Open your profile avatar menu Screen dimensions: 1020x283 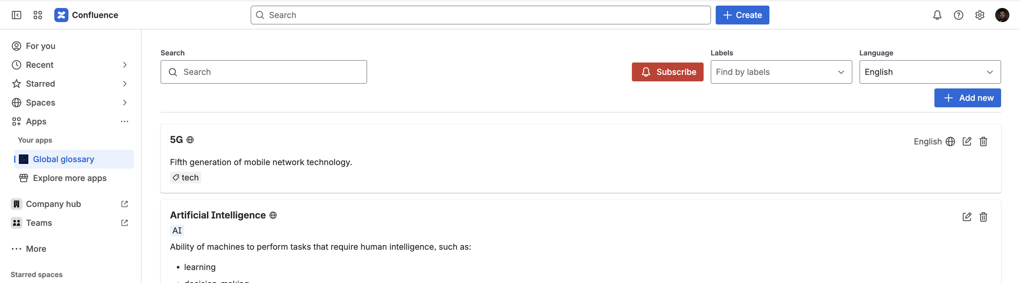click(1003, 15)
